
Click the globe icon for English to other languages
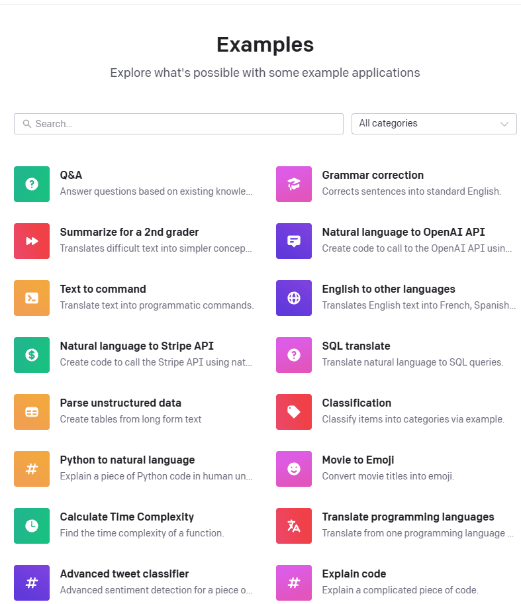tap(294, 298)
